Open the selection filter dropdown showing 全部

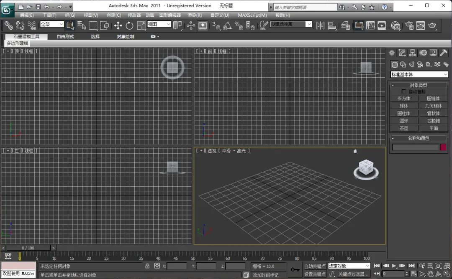(52, 24)
